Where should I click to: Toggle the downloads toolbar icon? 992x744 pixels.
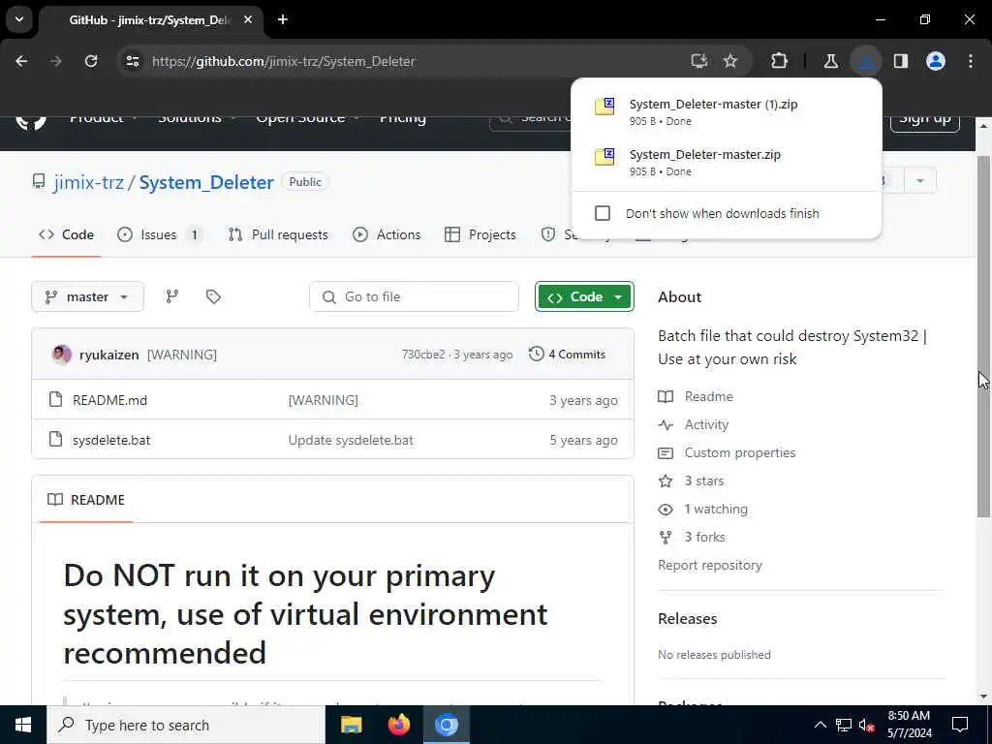[x=865, y=61]
